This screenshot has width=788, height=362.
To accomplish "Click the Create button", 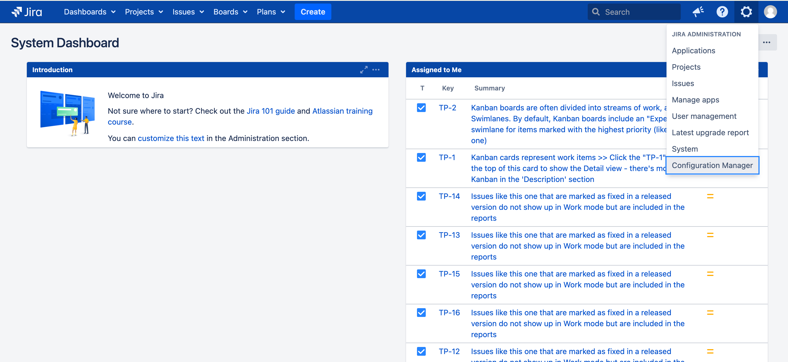I will 313,11.
